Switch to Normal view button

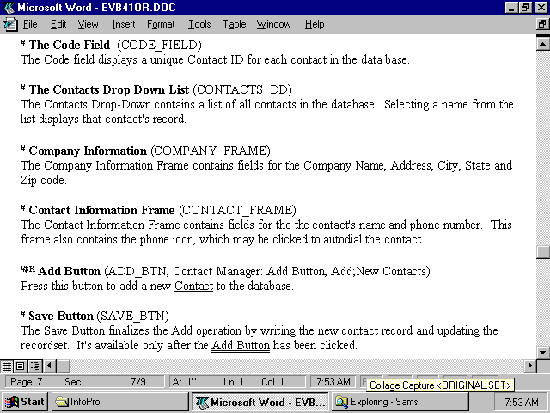(x=7, y=367)
